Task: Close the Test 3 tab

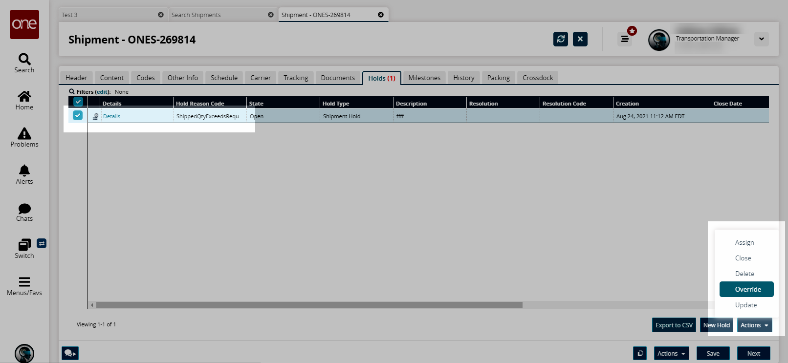Action: pos(161,15)
